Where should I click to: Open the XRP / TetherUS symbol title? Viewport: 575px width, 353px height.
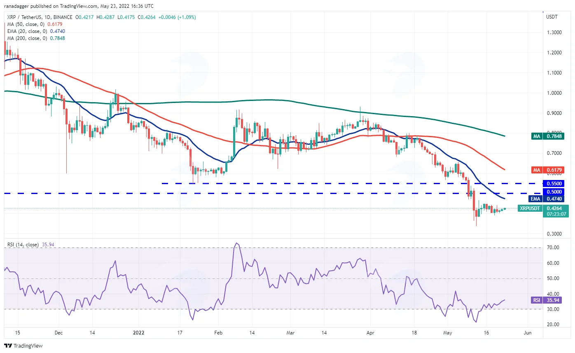click(x=27, y=17)
